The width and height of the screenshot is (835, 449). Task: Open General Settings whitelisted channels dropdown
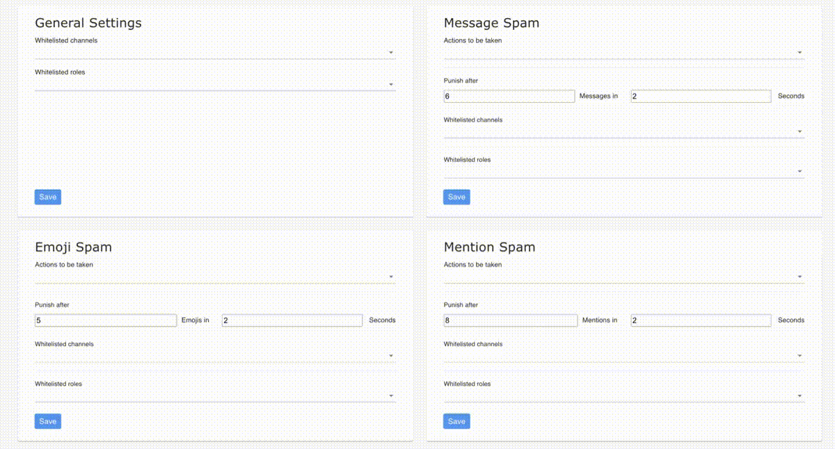click(x=215, y=53)
